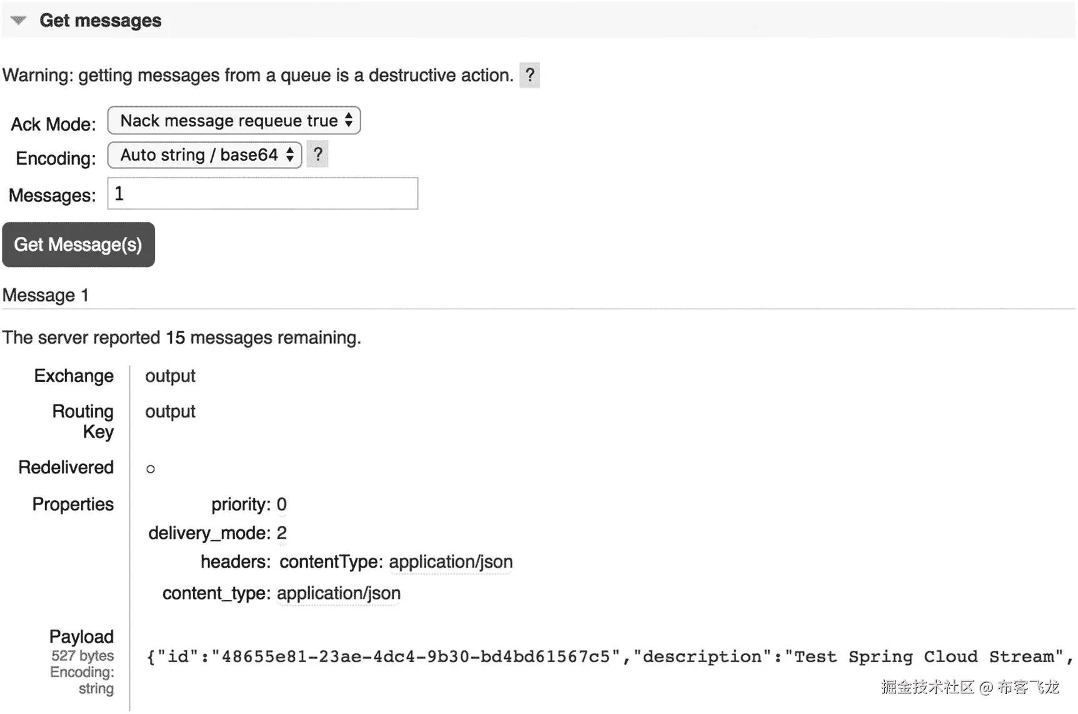Click the content_type application/json value
1078x714 pixels.
(x=339, y=593)
